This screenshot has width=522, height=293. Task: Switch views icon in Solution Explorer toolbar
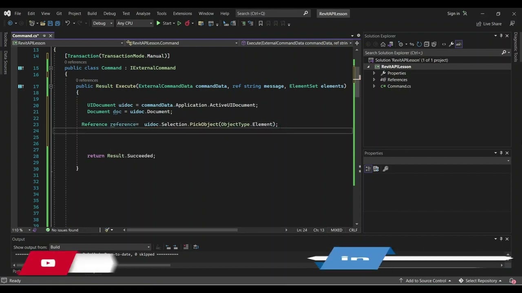tap(391, 44)
